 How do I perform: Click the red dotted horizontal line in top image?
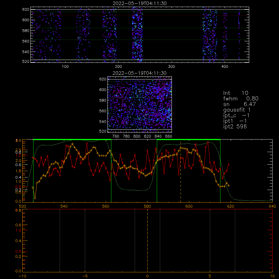click(x=140, y=15)
